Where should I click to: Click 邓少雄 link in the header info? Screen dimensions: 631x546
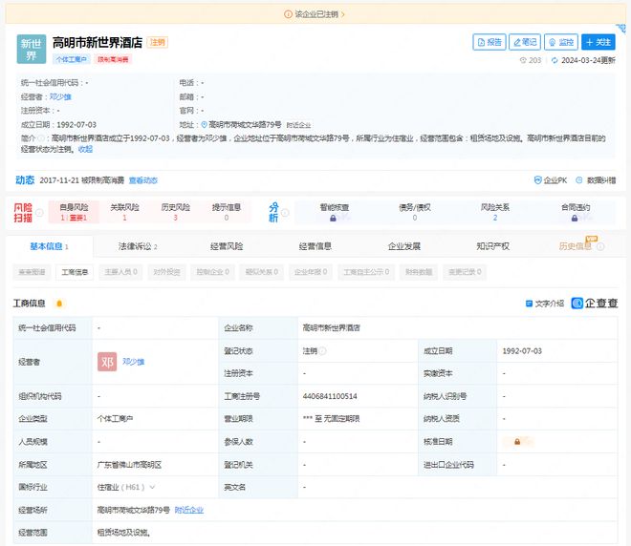[x=60, y=96]
